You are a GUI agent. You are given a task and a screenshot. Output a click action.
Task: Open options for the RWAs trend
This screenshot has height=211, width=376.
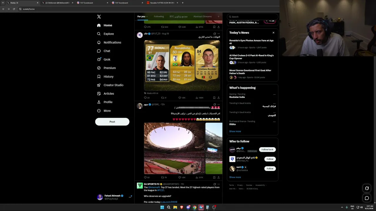(274, 122)
